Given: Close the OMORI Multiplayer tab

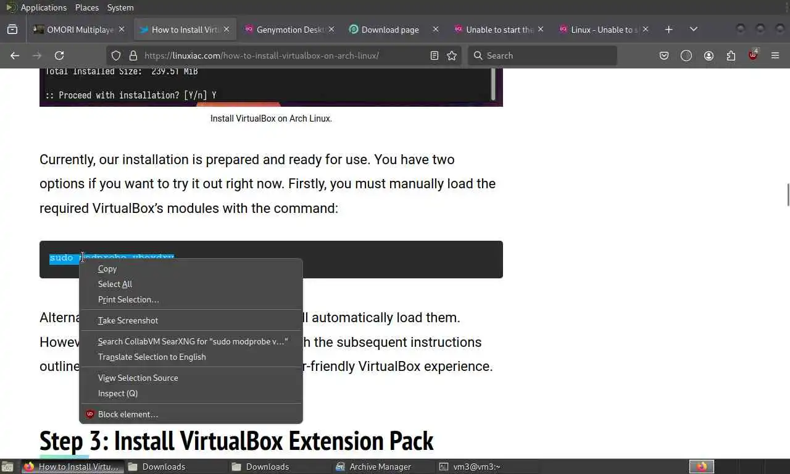Looking at the screenshot, I should click(122, 29).
